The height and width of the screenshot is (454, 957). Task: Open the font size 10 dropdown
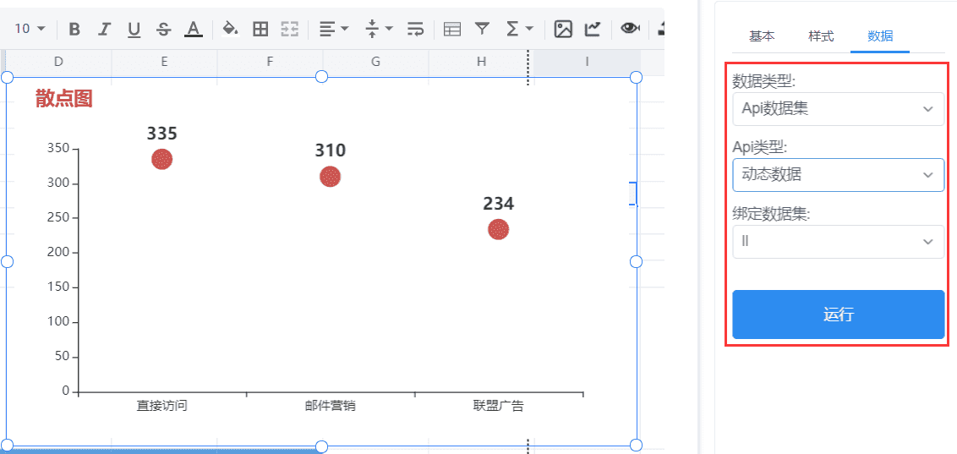pos(30,30)
